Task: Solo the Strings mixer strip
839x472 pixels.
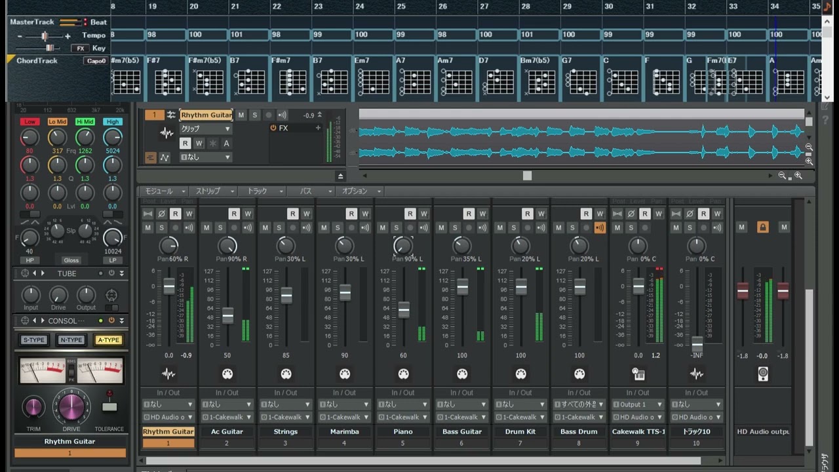Action: pyautogui.click(x=279, y=227)
